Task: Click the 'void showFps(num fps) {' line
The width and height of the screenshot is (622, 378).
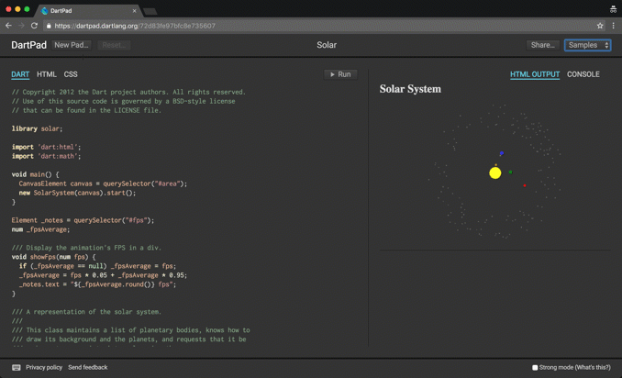Action: click(53, 257)
